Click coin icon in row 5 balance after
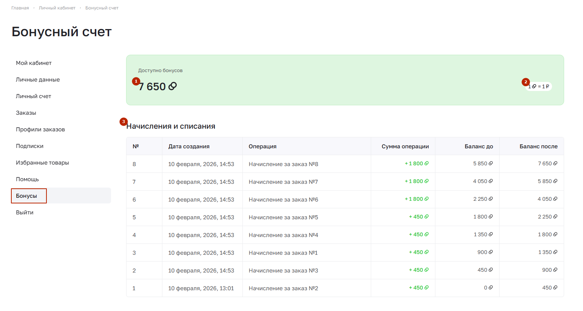This screenshot has height=311, width=583. (555, 217)
